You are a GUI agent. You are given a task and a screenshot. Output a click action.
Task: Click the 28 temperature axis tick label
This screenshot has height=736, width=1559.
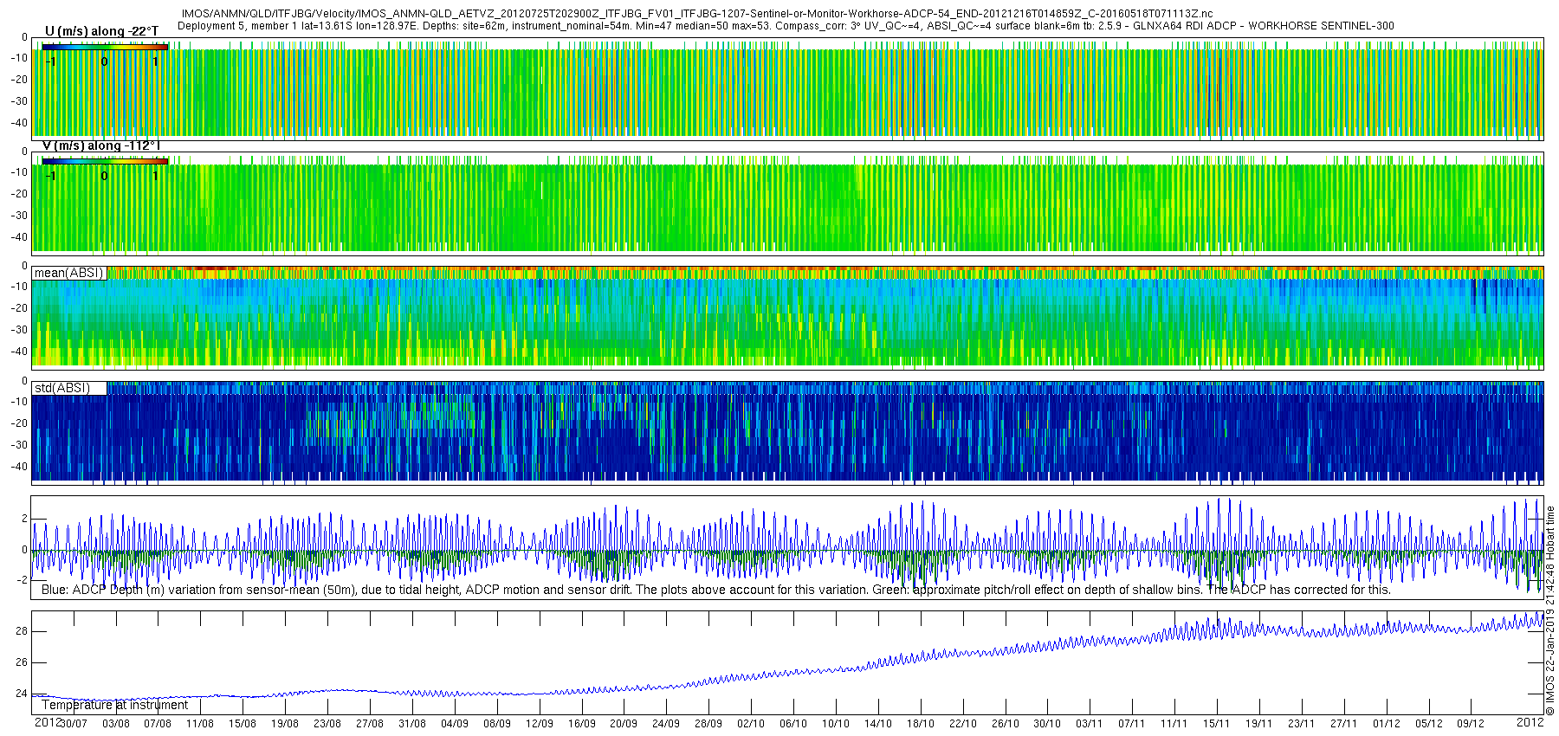(x=22, y=631)
